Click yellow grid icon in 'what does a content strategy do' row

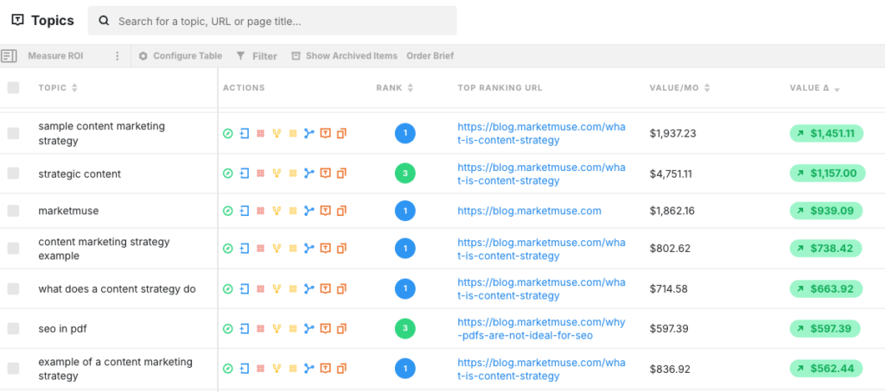[292, 288]
